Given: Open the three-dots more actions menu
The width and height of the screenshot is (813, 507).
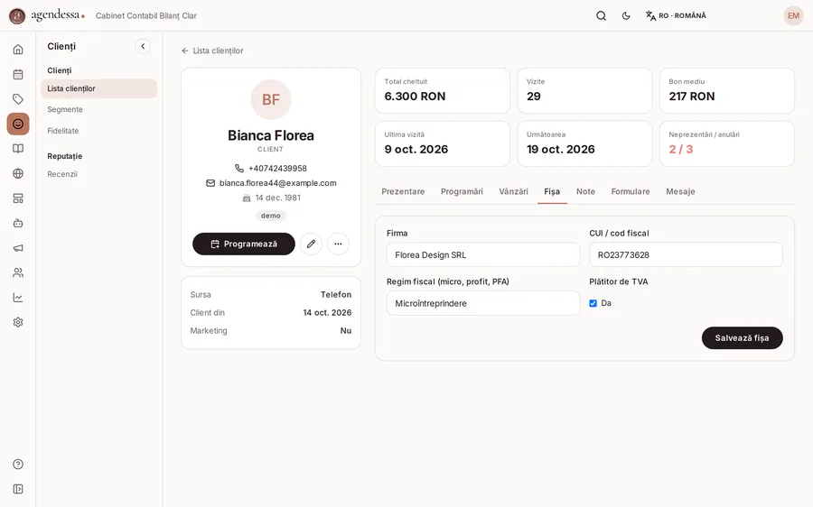Looking at the screenshot, I should (x=338, y=244).
